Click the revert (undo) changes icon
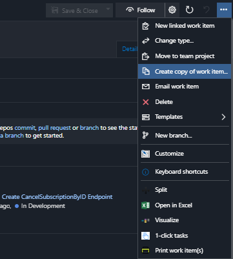233x259 pixels. 207,10
